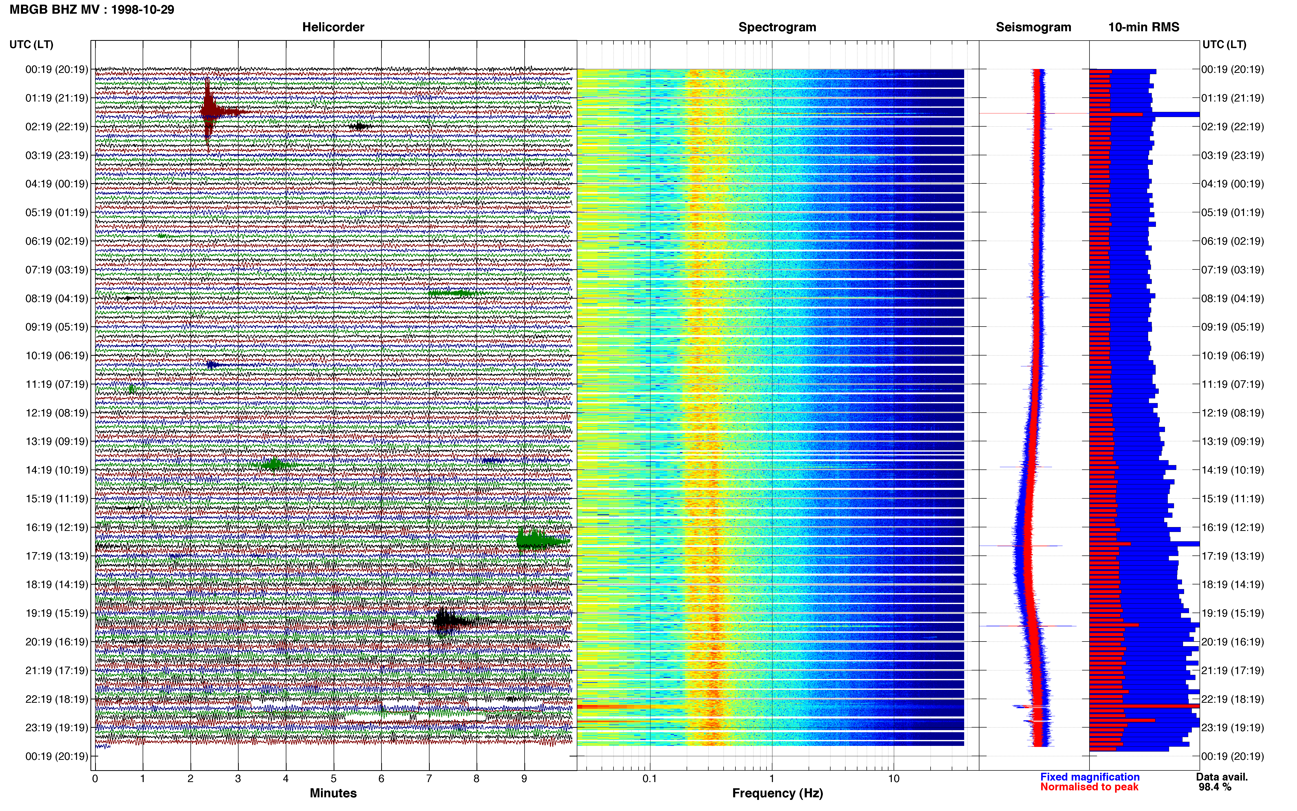This screenshot has height=811, width=1297.
Task: Click '17:19 (13:19)' beside the RMS panel
Action: (x=1233, y=556)
